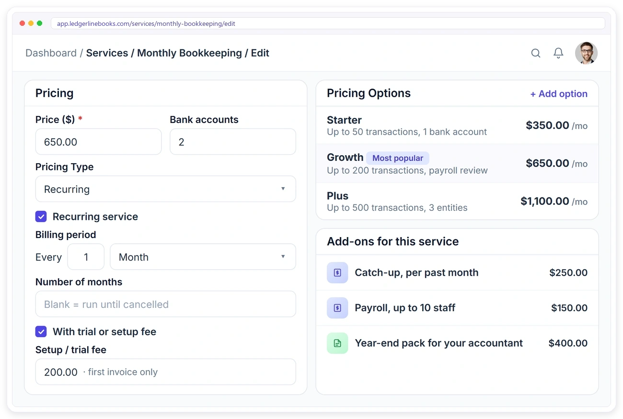Click the $400.00 add-on price
623x419 pixels.
pyautogui.click(x=568, y=343)
